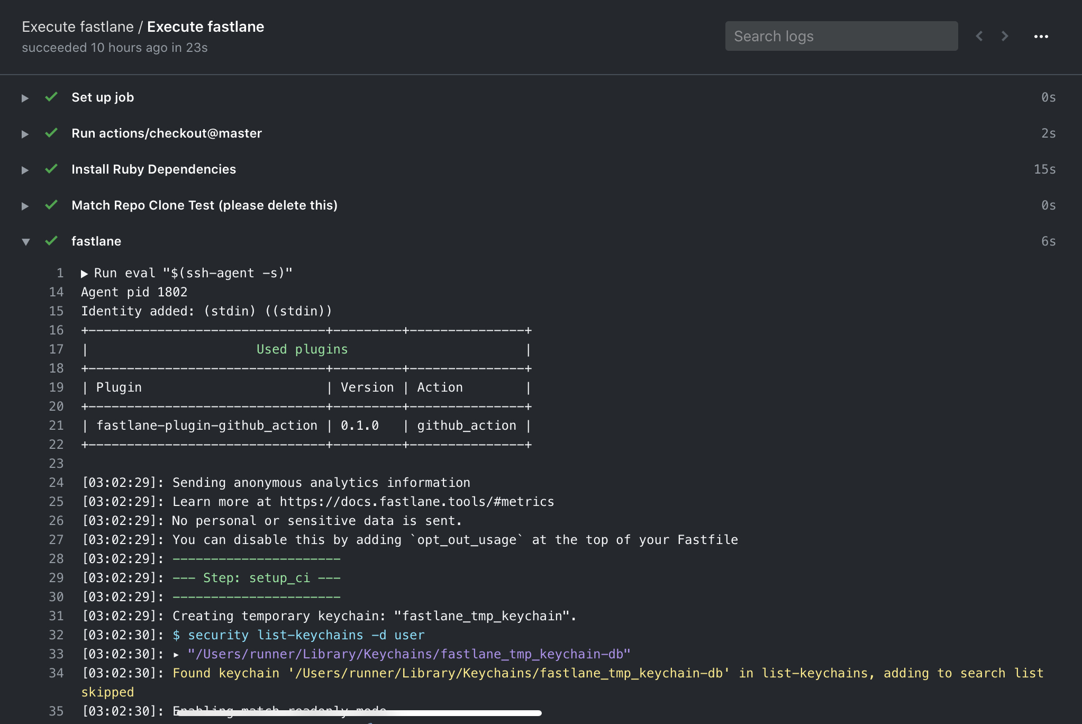Image resolution: width=1082 pixels, height=724 pixels.
Task: Toggle the Set up job expand arrow
Action: tap(25, 97)
